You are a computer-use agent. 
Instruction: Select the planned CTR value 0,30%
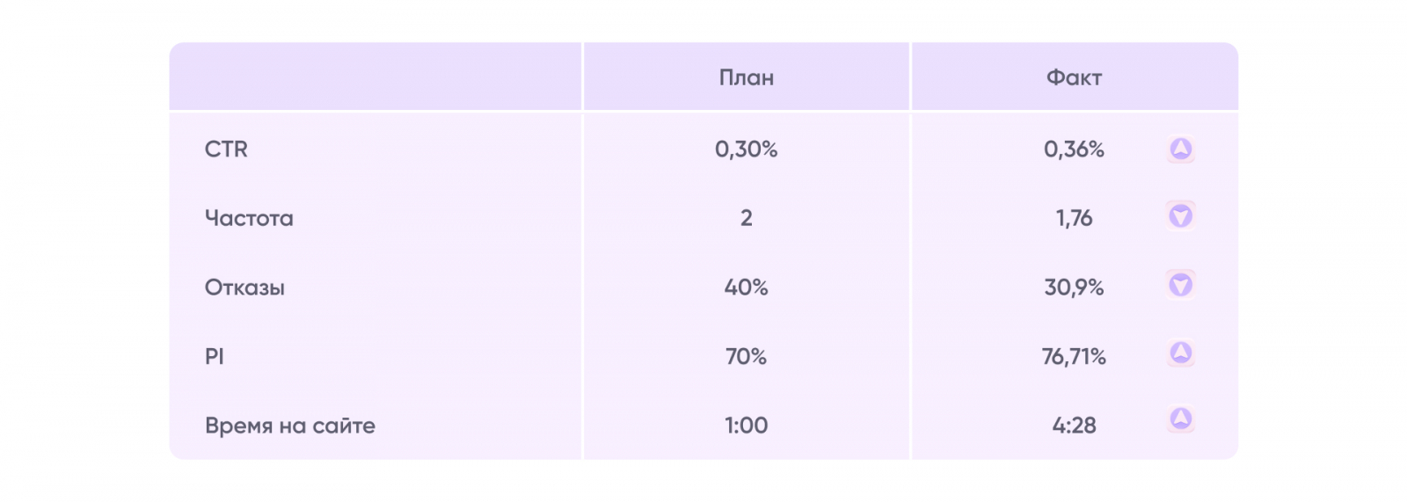[746, 149]
